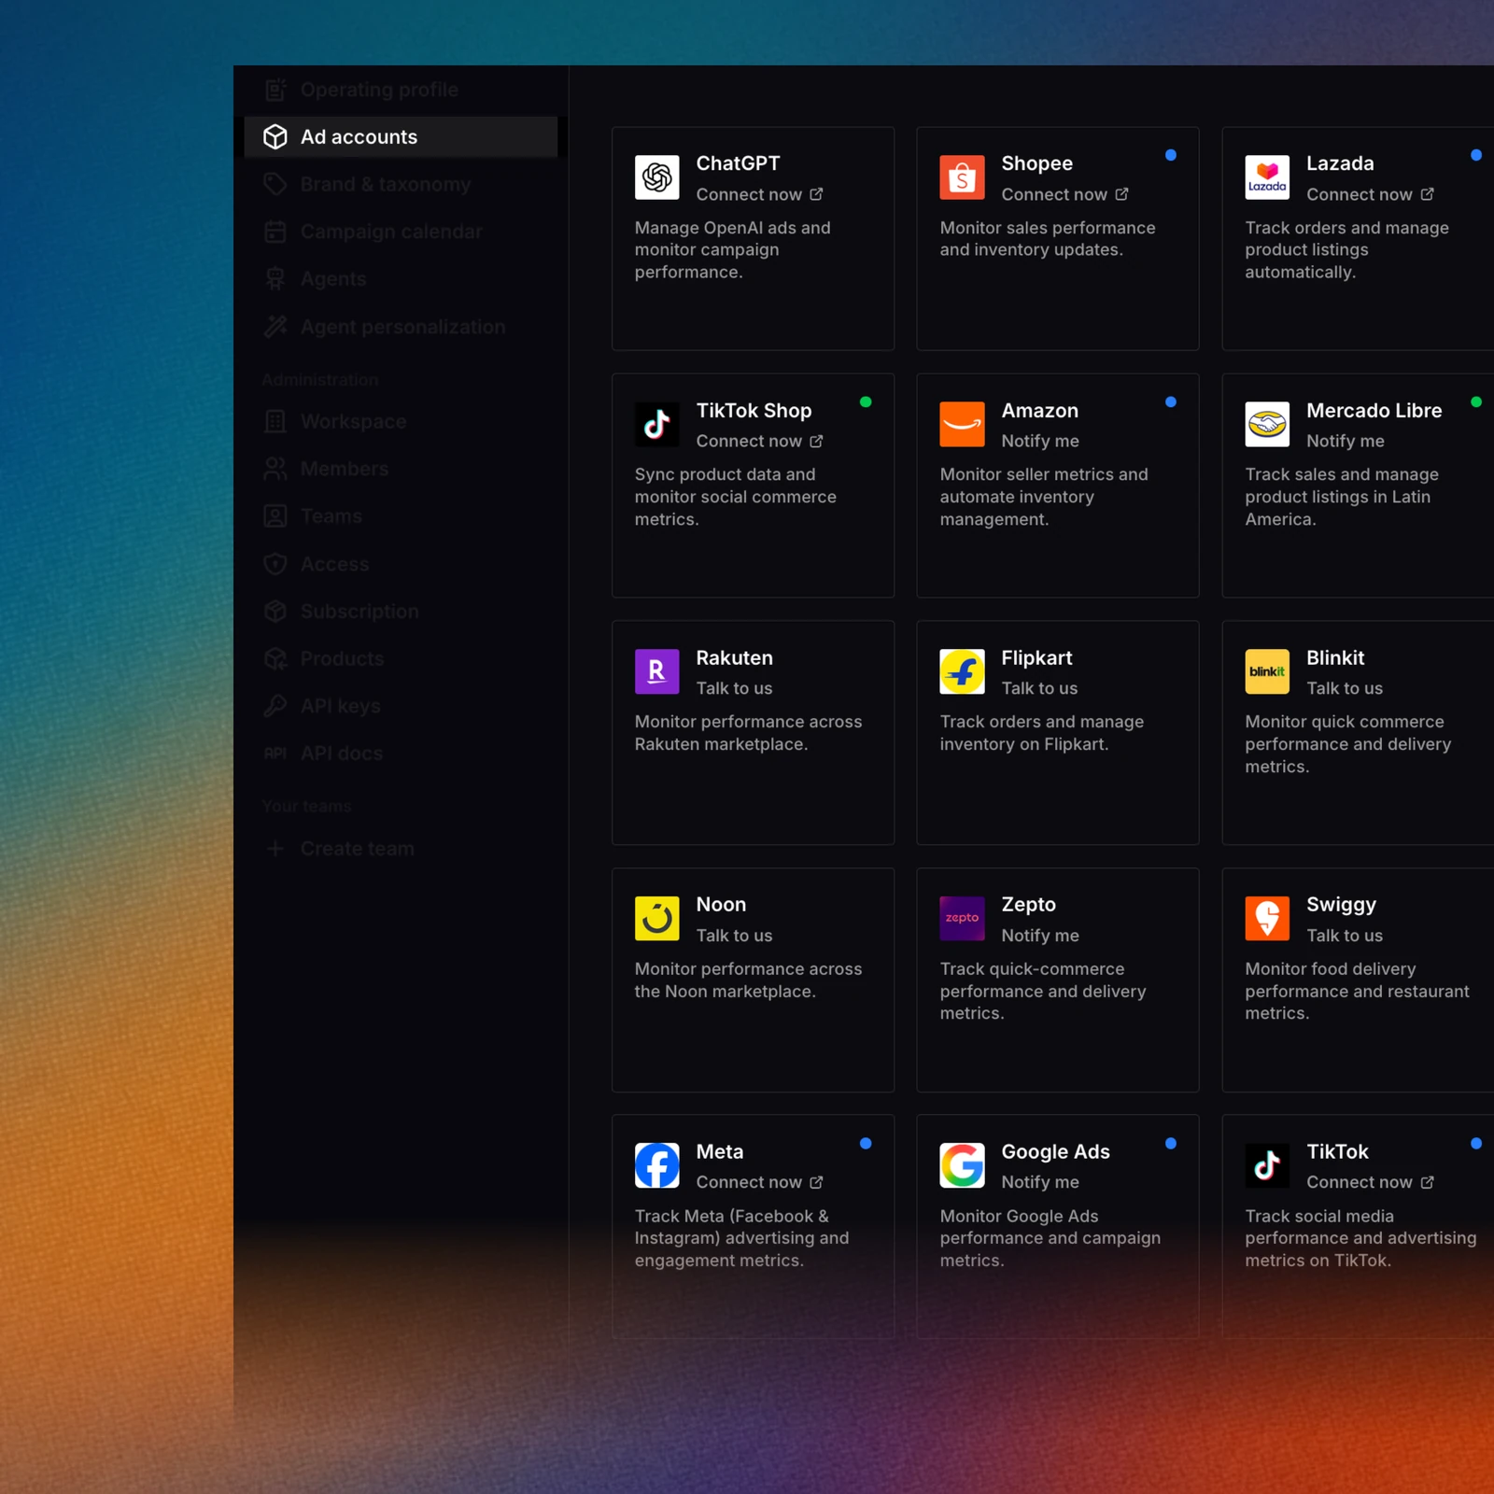The width and height of the screenshot is (1494, 1494).
Task: Click Talk to us for Flipkart
Action: point(1040,688)
